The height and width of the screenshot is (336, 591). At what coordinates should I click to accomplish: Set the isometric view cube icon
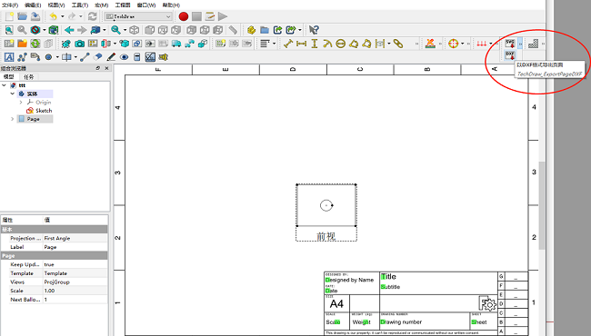[135, 30]
